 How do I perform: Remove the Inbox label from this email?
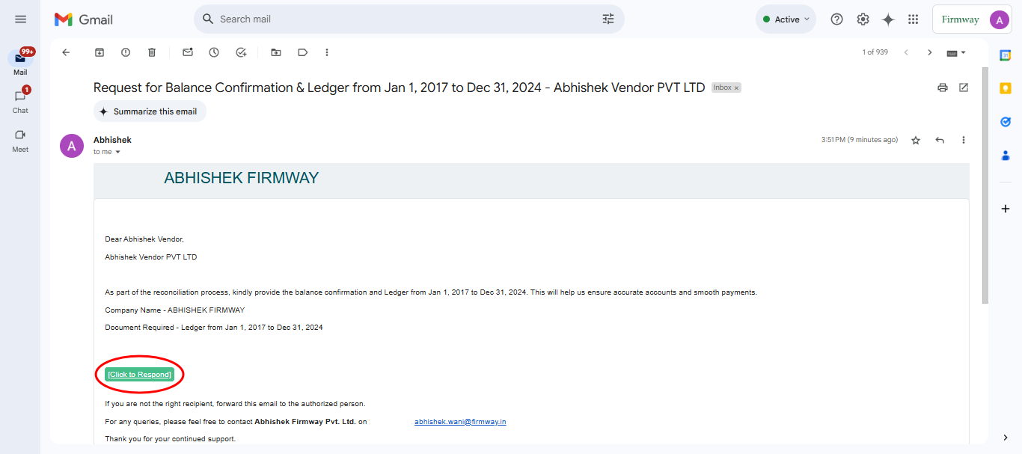point(736,88)
